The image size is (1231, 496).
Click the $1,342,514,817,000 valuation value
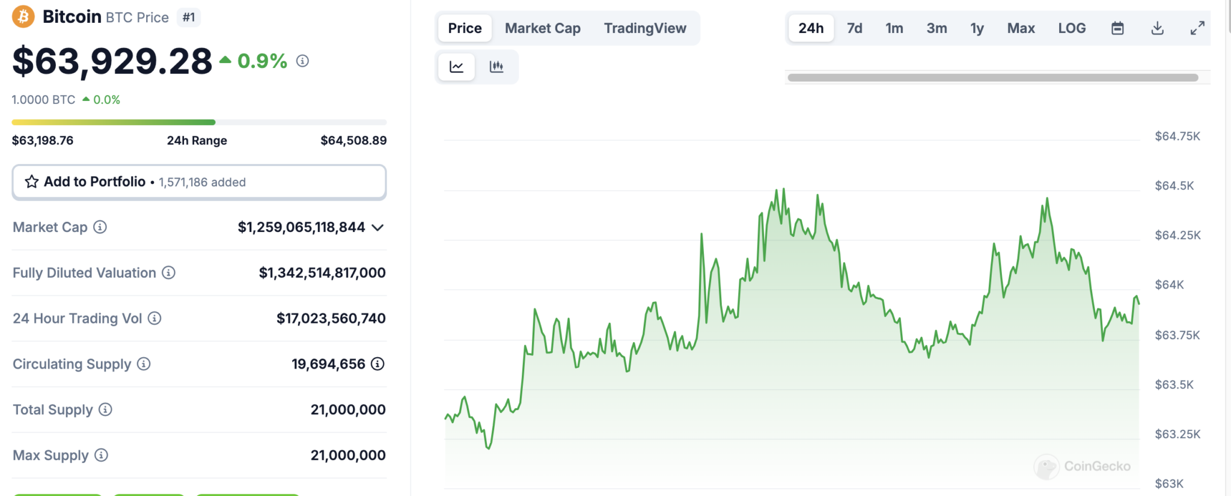tap(322, 273)
